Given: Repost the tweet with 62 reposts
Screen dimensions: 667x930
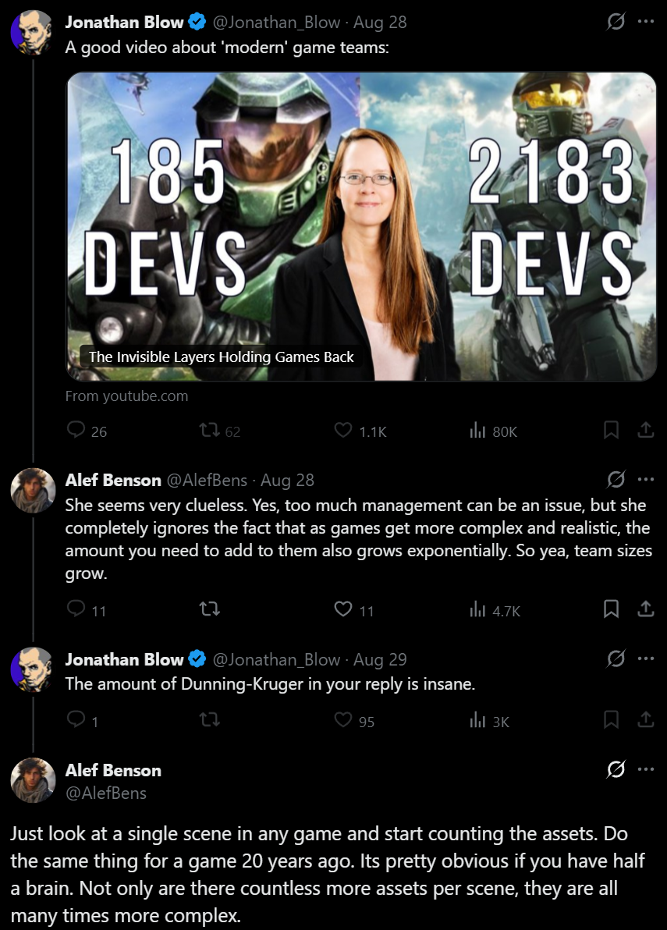Looking at the screenshot, I should click(209, 430).
